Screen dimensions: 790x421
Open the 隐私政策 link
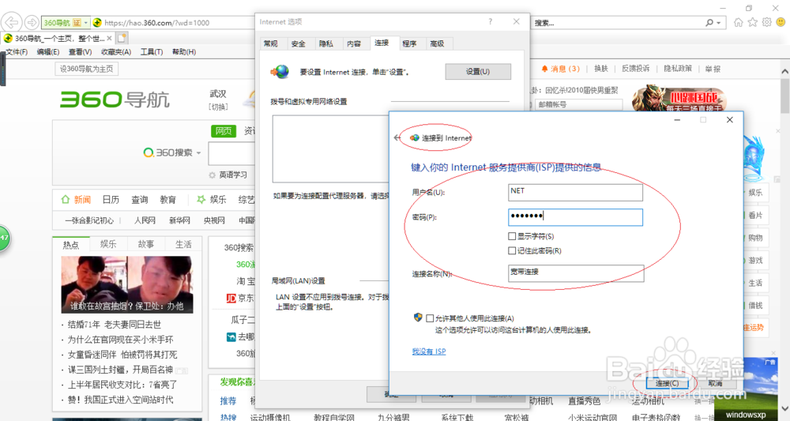[678, 69]
